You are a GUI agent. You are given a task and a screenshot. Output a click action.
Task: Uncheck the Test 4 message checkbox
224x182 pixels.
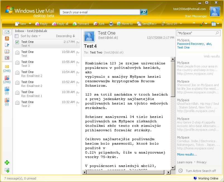(x=17, y=42)
